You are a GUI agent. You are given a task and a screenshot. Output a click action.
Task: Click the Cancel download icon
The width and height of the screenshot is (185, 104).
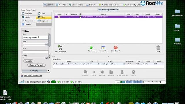pos(134,72)
